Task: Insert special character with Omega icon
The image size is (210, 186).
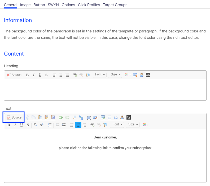Action: point(116,117)
